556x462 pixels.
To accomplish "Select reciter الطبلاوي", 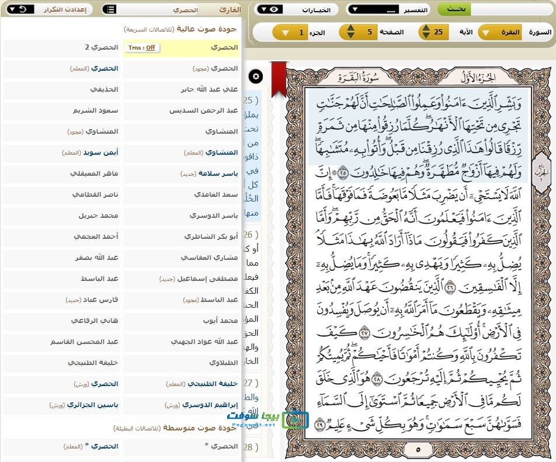I will [x=182, y=363].
